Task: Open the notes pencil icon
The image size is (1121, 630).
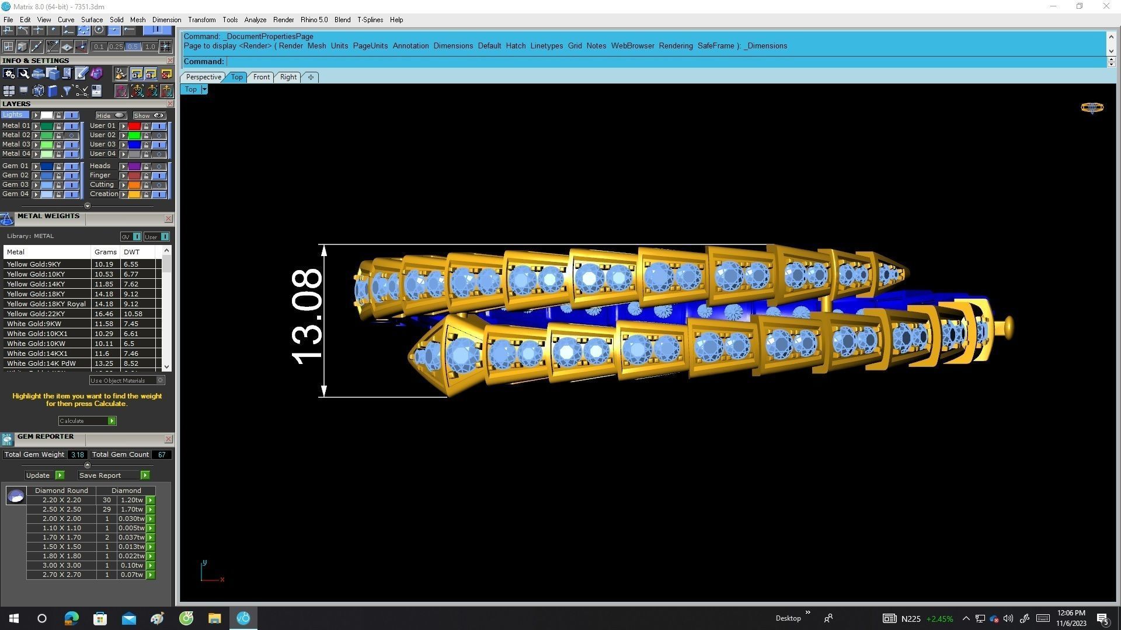Action: [81, 73]
